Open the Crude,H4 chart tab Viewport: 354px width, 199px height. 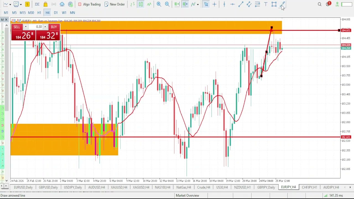click(204, 187)
